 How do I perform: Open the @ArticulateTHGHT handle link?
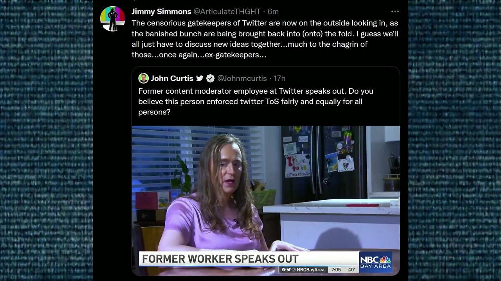(227, 12)
